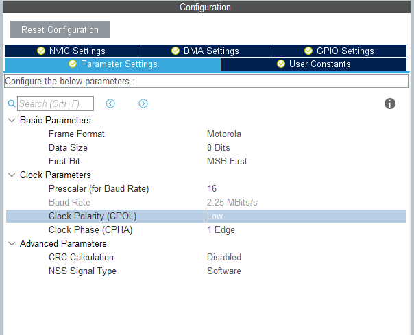This screenshot has height=335, width=414.
Task: Select the Prescaler (for Baud Rate) label
Action: (x=99, y=189)
